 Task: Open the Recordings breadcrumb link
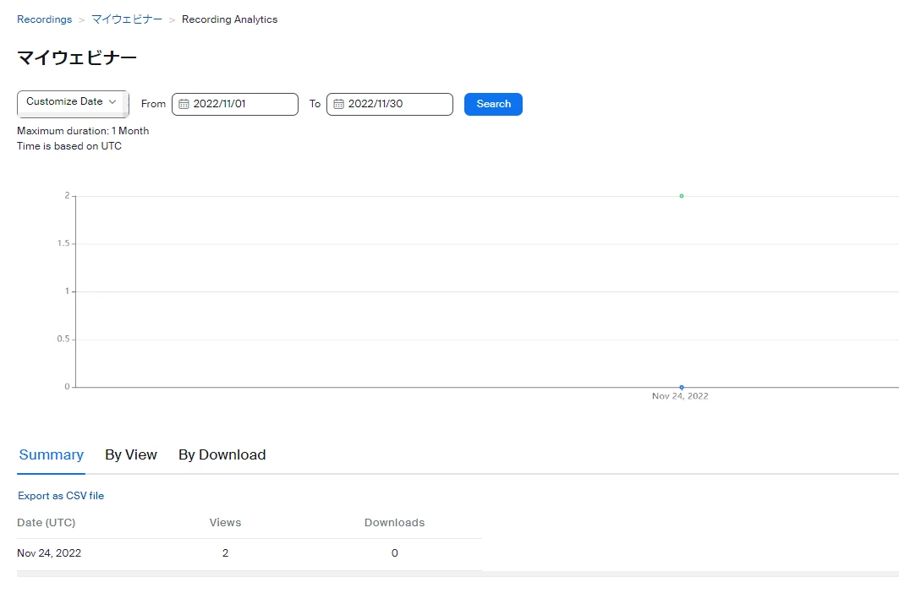[44, 19]
